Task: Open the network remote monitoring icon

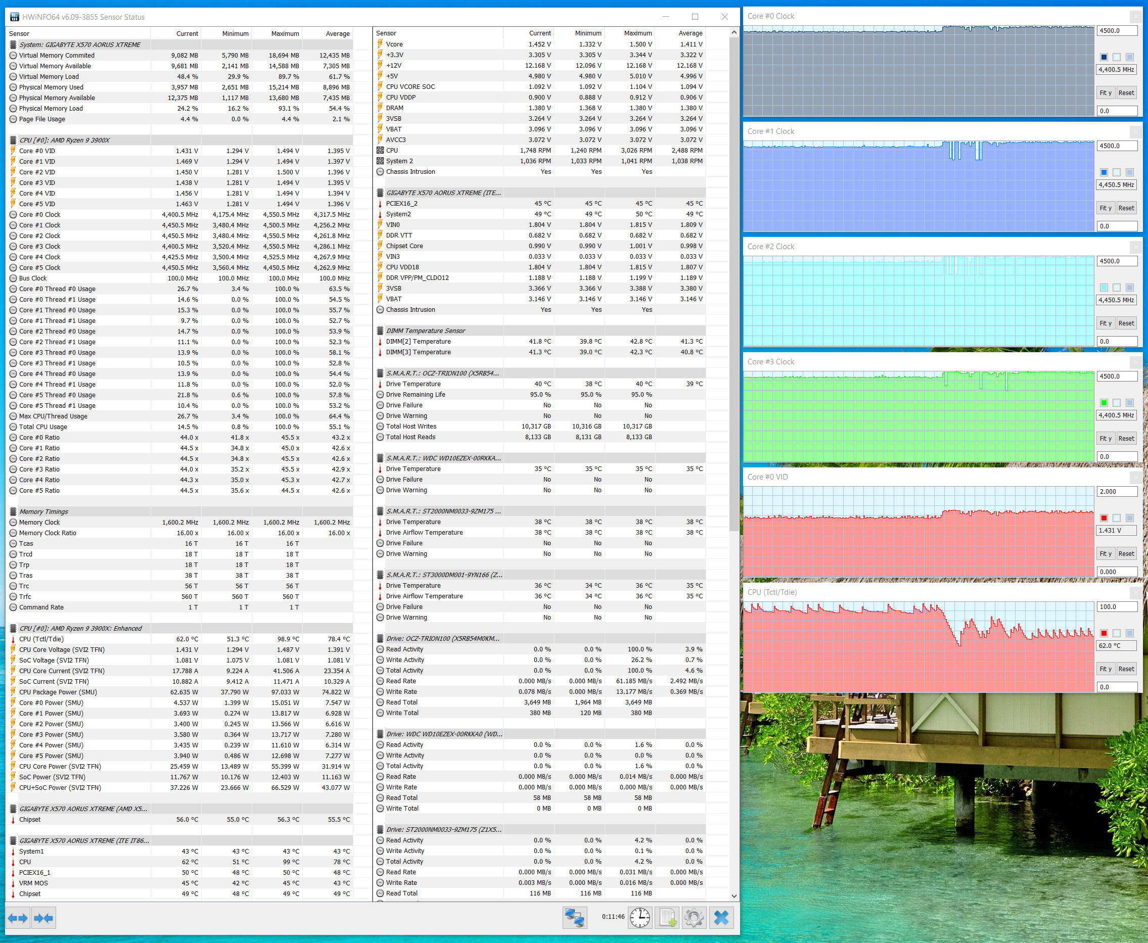Action: tap(574, 917)
